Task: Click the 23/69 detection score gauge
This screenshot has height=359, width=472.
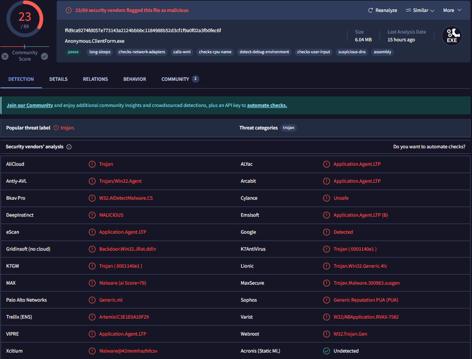Action: pyautogui.click(x=25, y=19)
